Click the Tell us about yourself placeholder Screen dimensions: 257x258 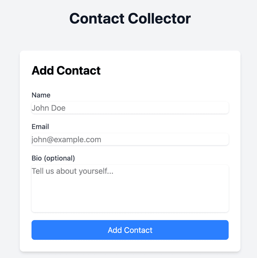point(72,171)
